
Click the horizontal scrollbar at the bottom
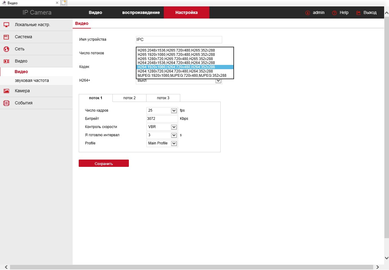click(x=191, y=267)
